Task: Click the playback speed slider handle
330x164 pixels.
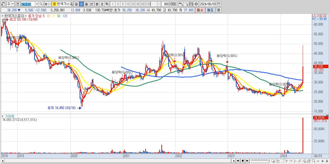Action: point(269,161)
